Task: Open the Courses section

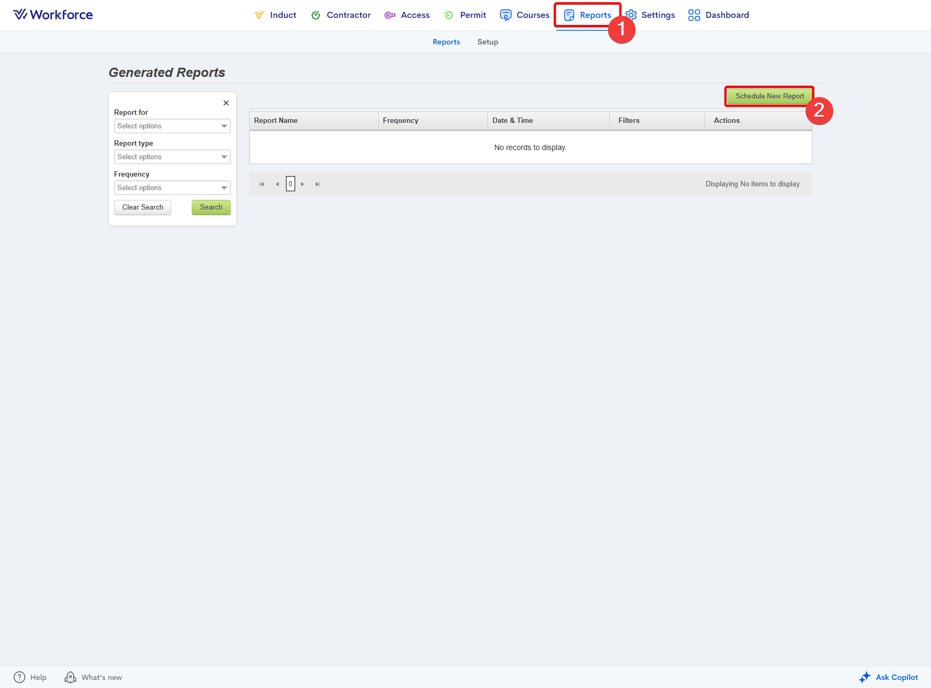Action: [524, 15]
